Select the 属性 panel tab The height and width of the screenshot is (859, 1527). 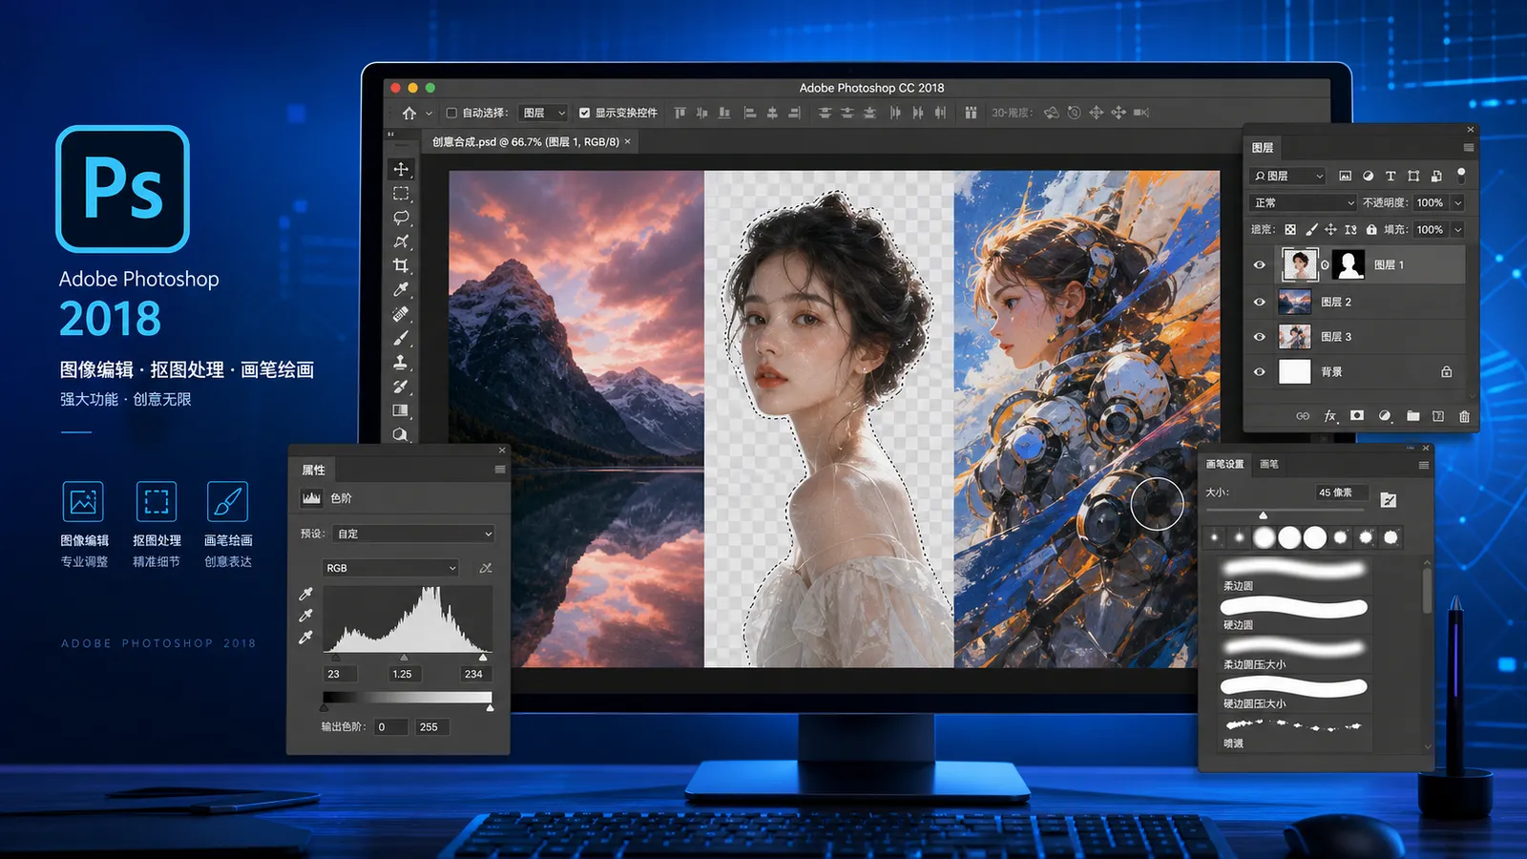point(313,470)
